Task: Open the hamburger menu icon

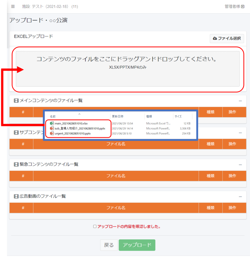Action: pyautogui.click(x=13, y=7)
